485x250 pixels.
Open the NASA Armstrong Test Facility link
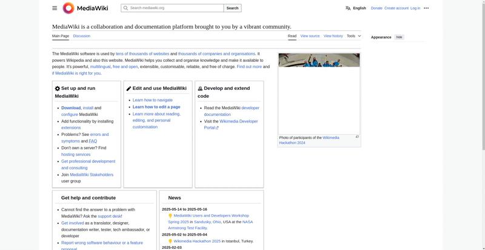pos(210,225)
